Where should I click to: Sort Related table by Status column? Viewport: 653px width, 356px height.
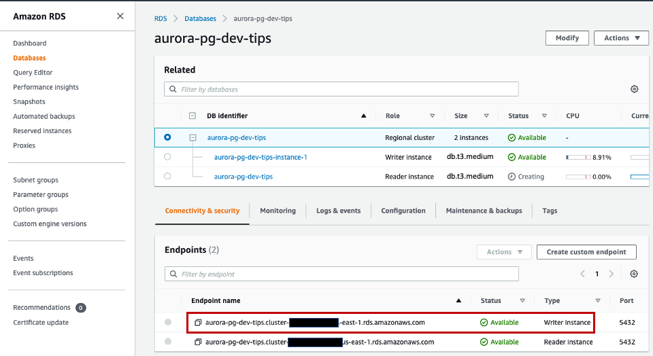point(544,116)
